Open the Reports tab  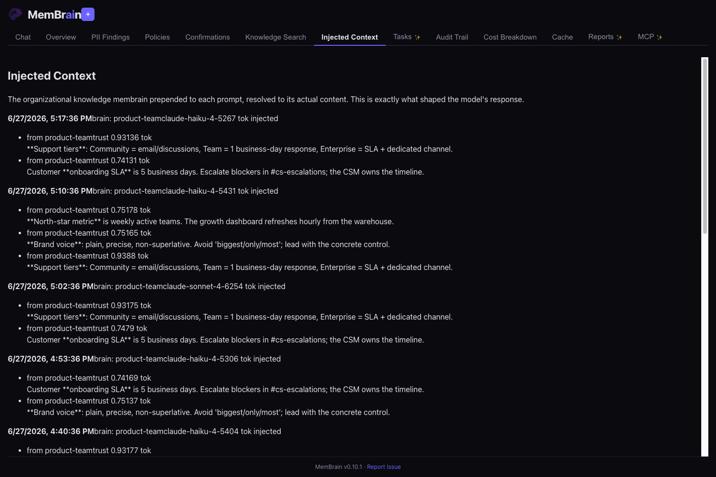tap(605, 37)
